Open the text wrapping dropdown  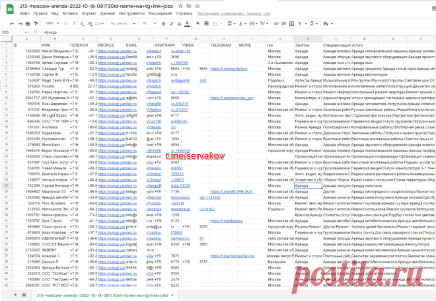(253, 24)
